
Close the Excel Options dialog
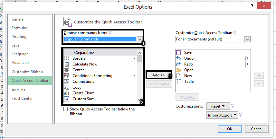coord(264,6)
